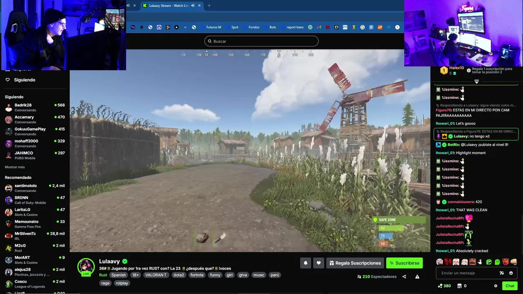Screen dimensions: 523x294
Task: Open the Gmail bookmark icon
Action: coord(319,27)
